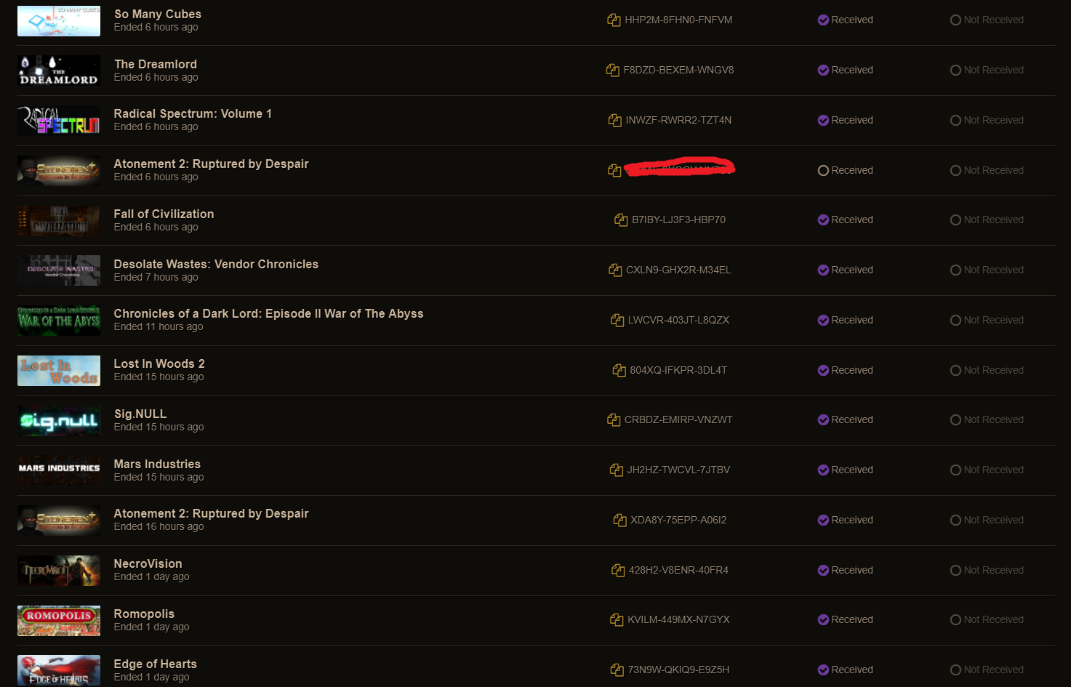Copy the redacted Atonement 2 key

[x=614, y=170]
